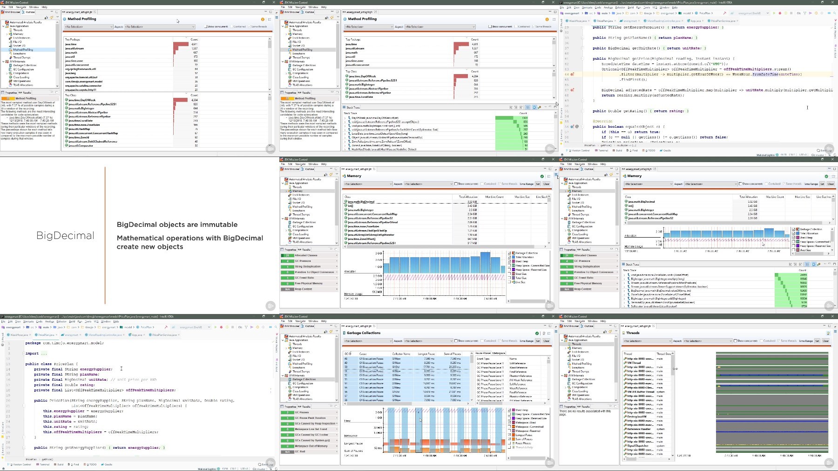Select File I/O in Memory window without stack trace
838x471 pixels.
click(x=295, y=199)
